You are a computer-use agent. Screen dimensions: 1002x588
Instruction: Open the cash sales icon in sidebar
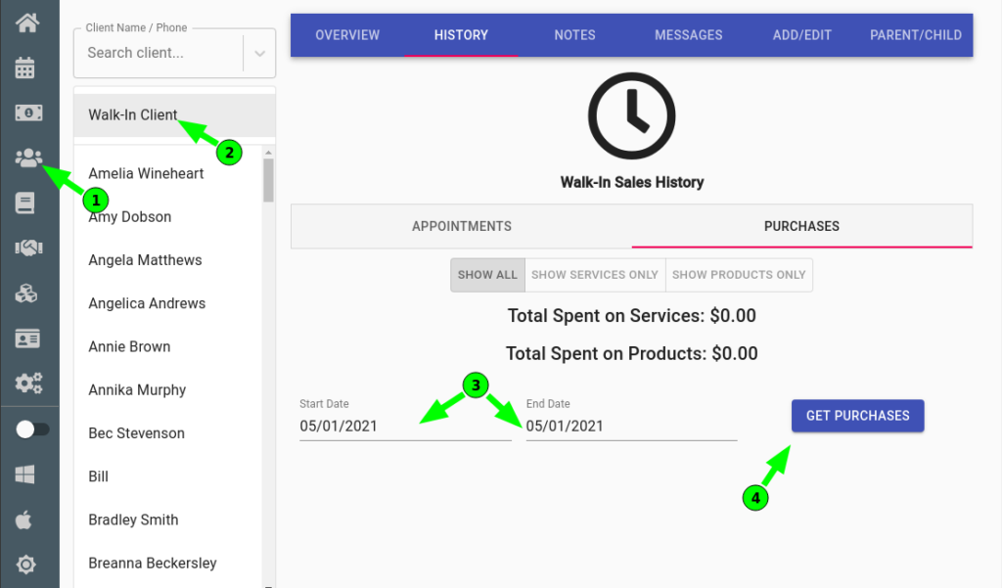coord(28,113)
